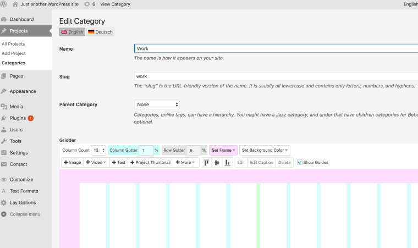Expand the Set Background Color dropdown
418x248 pixels.
(x=265, y=150)
